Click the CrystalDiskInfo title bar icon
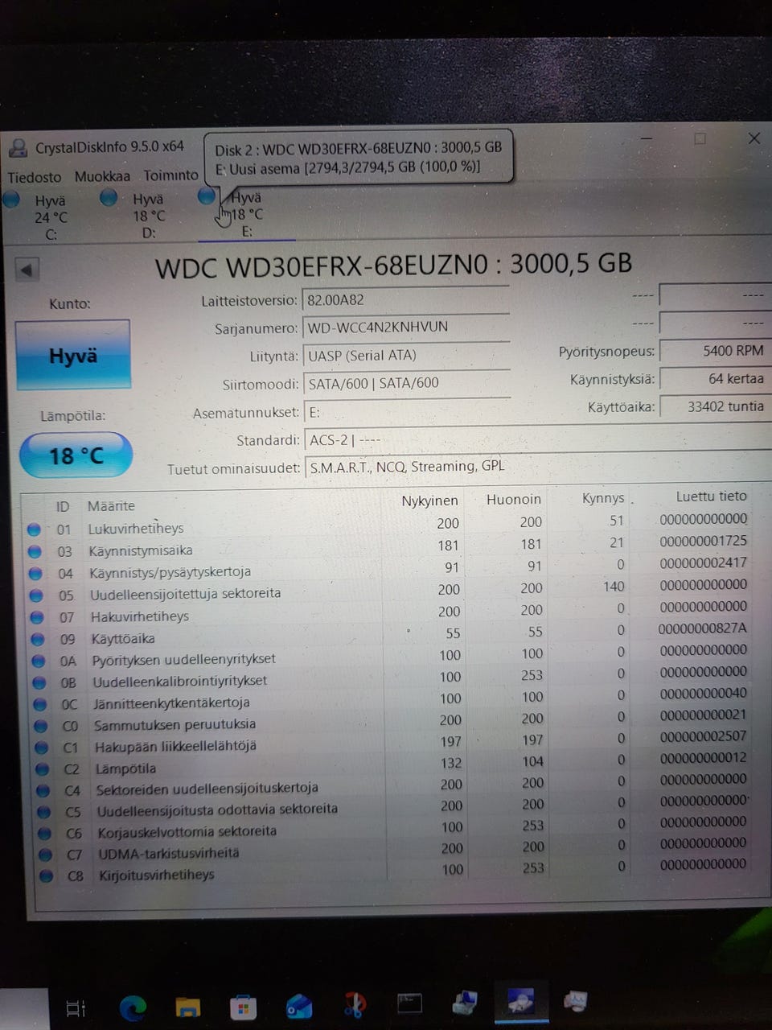The width and height of the screenshot is (772, 1030). pyautogui.click(x=18, y=148)
